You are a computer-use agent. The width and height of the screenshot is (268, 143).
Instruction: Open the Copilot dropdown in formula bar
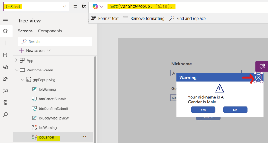(x=101, y=7)
